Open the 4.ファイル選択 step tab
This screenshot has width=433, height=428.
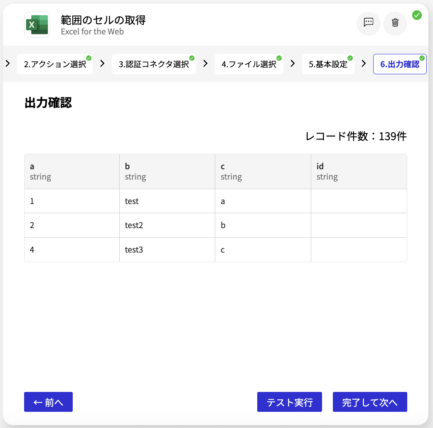point(249,64)
